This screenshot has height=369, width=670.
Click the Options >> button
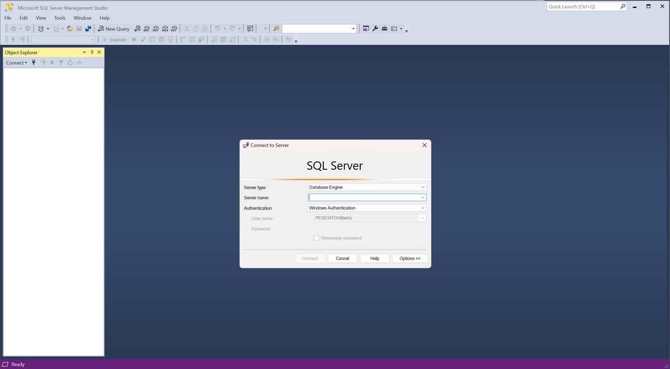pos(410,258)
